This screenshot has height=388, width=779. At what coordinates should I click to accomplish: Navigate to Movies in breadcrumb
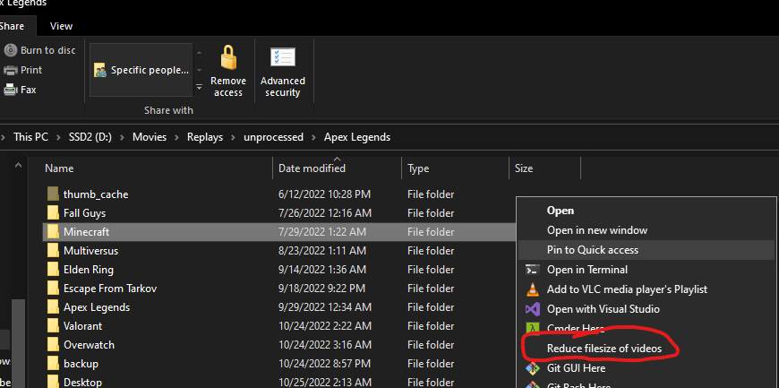150,137
